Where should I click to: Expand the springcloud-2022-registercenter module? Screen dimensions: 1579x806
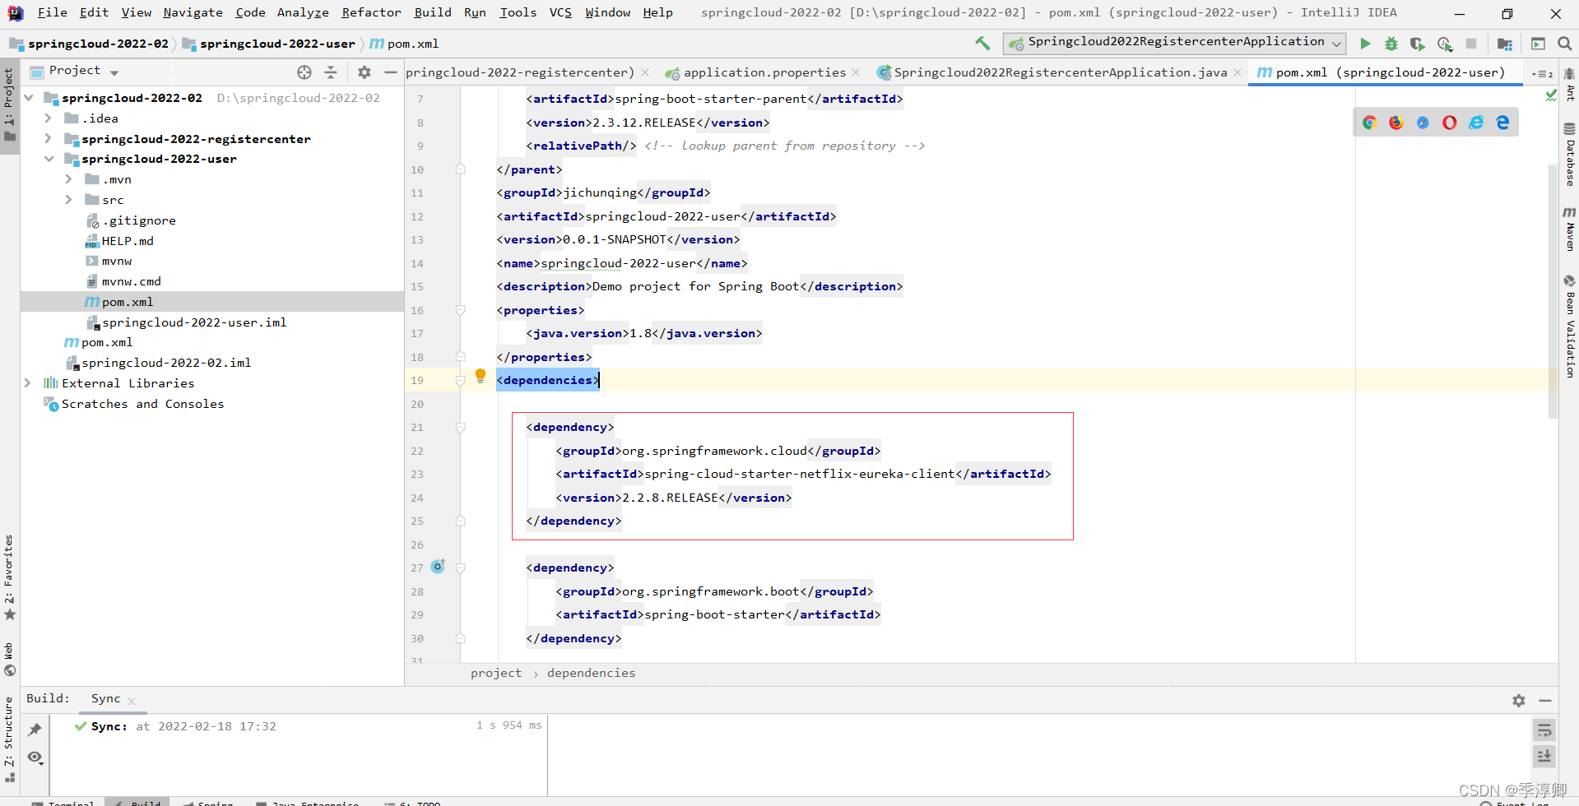(x=49, y=138)
